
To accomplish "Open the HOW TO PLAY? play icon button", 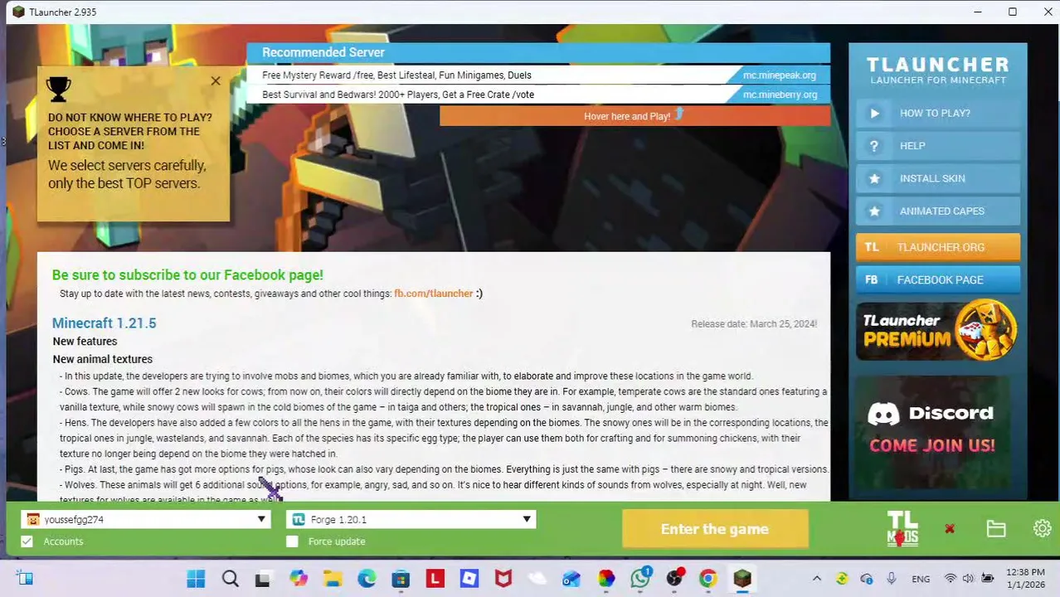I will (938, 114).
